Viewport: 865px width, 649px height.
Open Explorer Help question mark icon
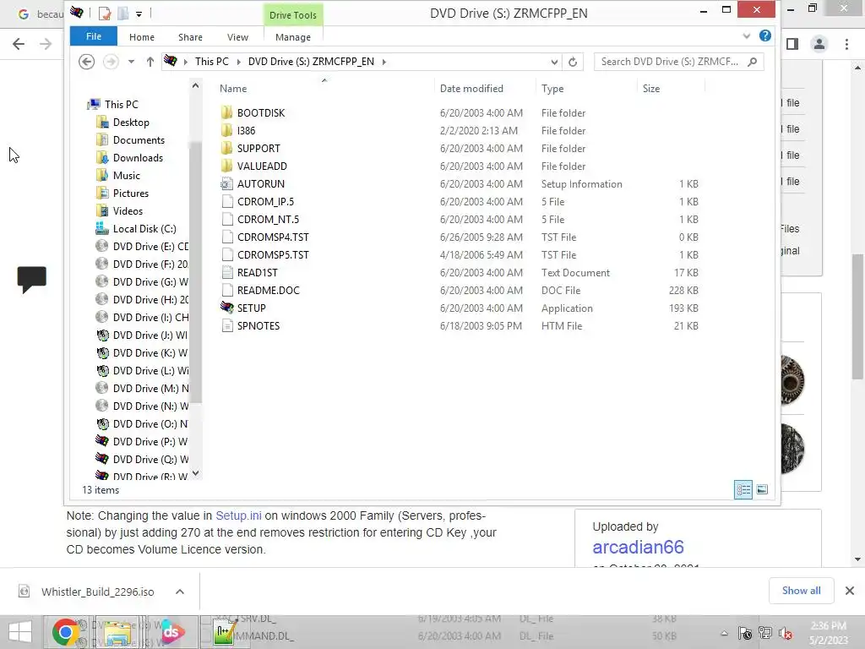coord(765,35)
